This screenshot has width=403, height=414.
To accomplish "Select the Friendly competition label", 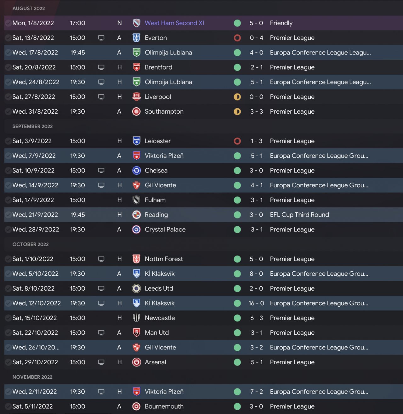I will pyautogui.click(x=281, y=23).
